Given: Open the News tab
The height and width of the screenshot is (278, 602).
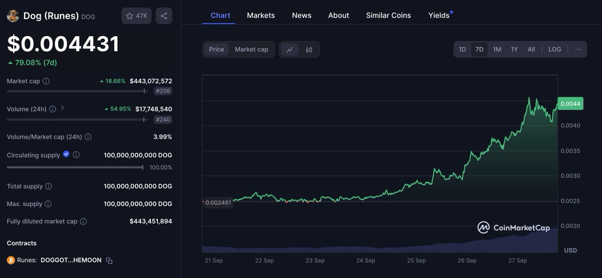Looking at the screenshot, I should click(x=302, y=16).
